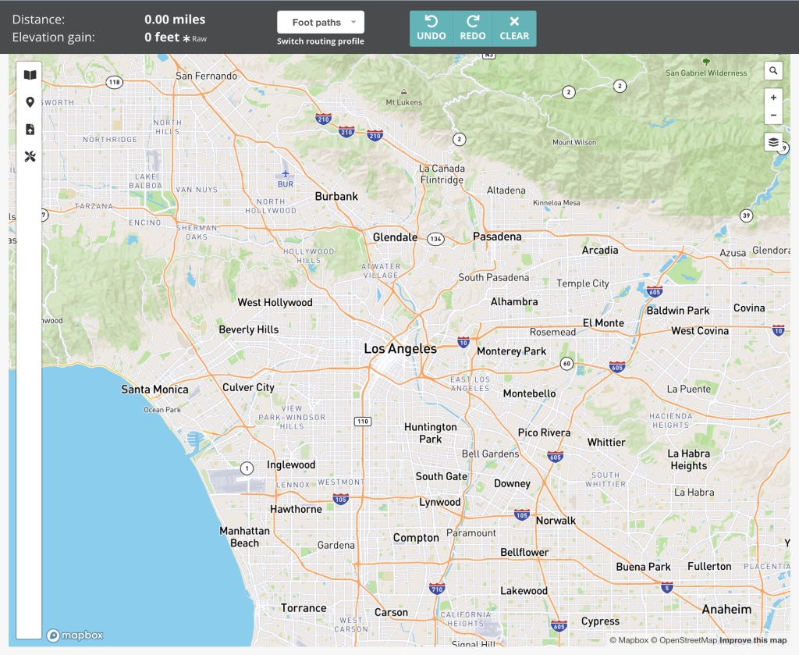Click the Mt Lukens peak marker

[403, 92]
